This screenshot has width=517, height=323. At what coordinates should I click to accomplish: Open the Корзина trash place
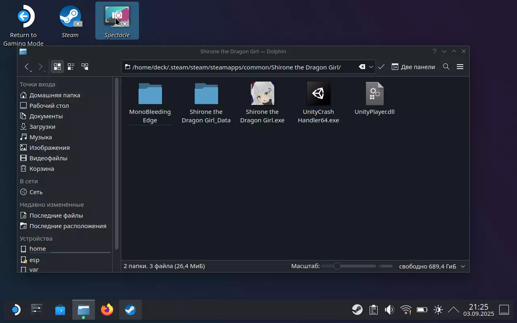pos(65,169)
